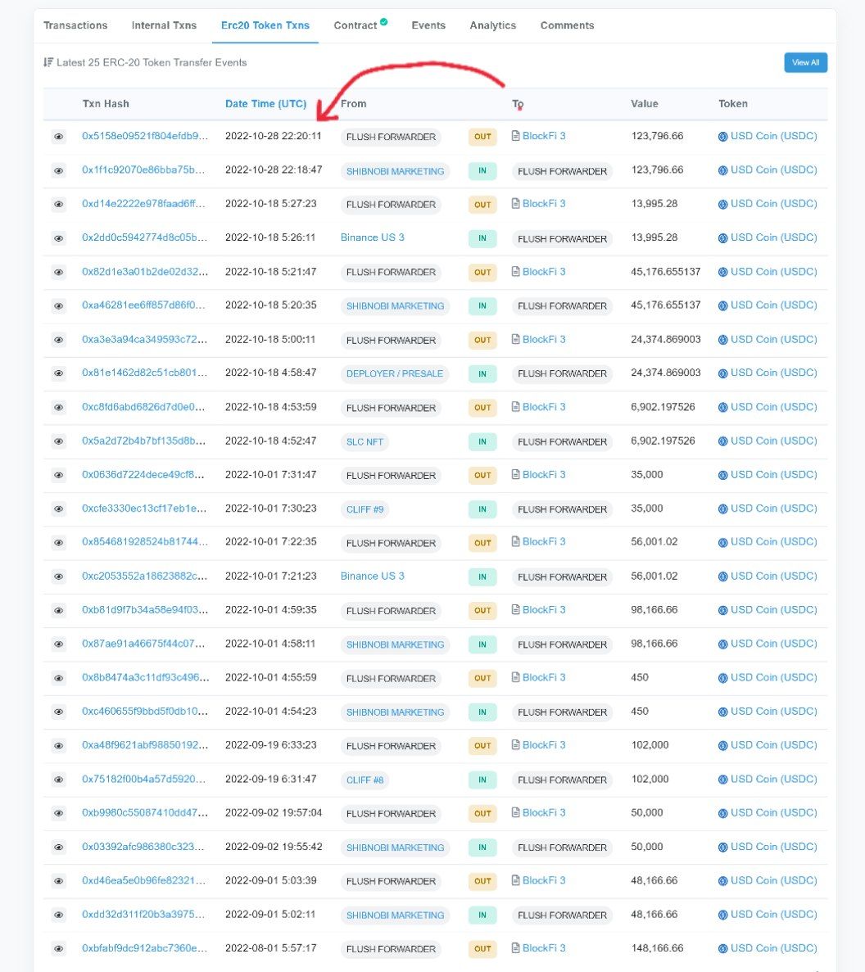Open BlockFi 3 recipient in 13,995.28 row

(544, 203)
